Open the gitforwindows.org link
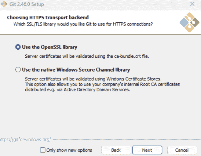 (x=25, y=140)
